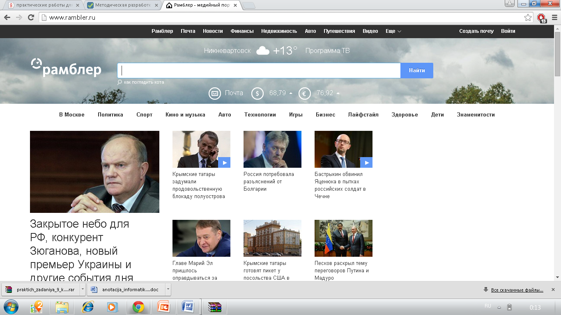Open the Глава Марий Эл headline
Viewport: 561px width, 315px height.
click(195, 271)
